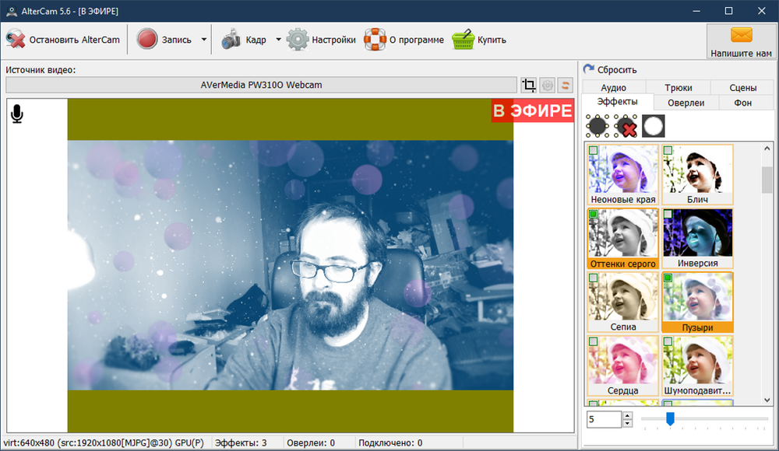Image resolution: width=779 pixels, height=451 pixels.
Task: Open Настройки settings gear
Action: [298, 40]
